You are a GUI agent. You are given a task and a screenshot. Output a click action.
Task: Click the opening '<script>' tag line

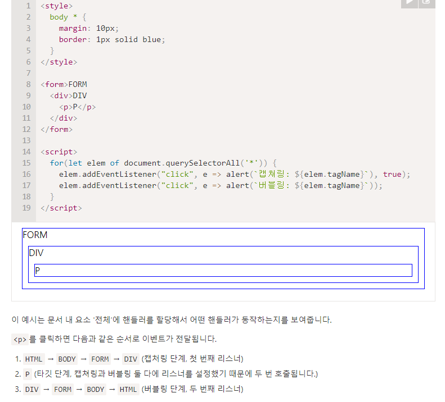coord(59,152)
